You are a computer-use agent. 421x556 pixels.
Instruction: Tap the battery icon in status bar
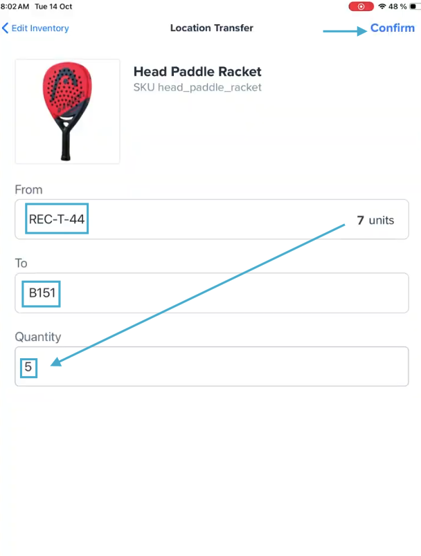(x=414, y=6)
